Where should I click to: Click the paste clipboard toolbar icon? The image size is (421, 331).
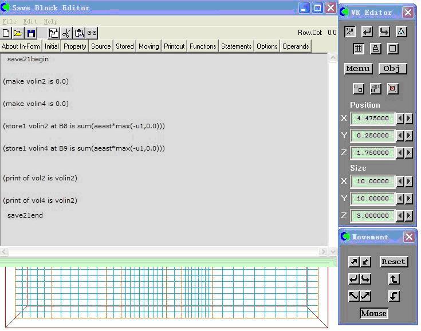79,33
